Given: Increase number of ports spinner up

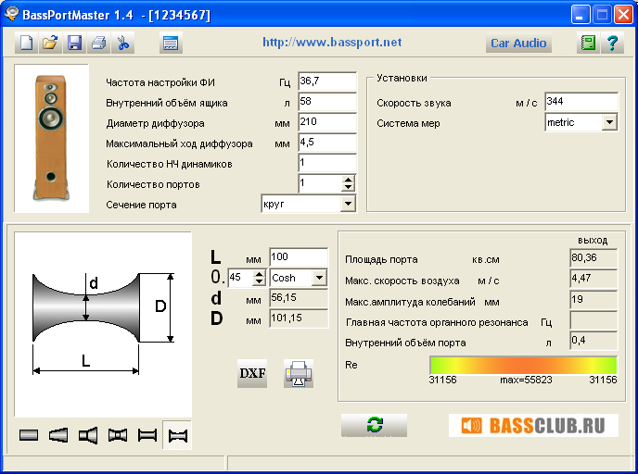Looking at the screenshot, I should (348, 180).
